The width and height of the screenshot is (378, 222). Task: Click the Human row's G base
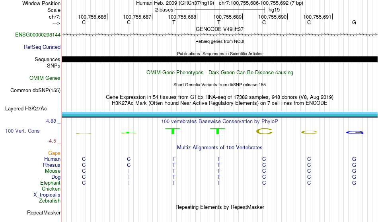click(354, 159)
